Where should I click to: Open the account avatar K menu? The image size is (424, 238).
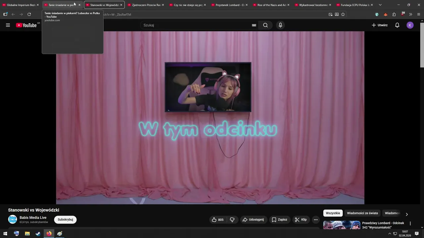pyautogui.click(x=410, y=25)
